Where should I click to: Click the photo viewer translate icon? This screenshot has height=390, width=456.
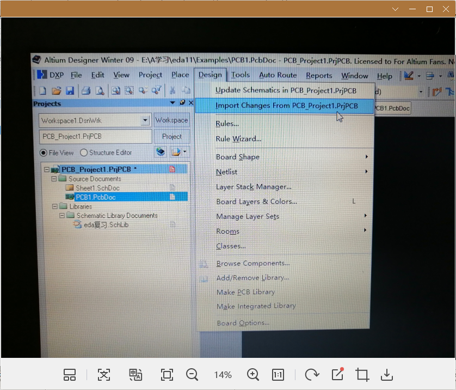135,375
